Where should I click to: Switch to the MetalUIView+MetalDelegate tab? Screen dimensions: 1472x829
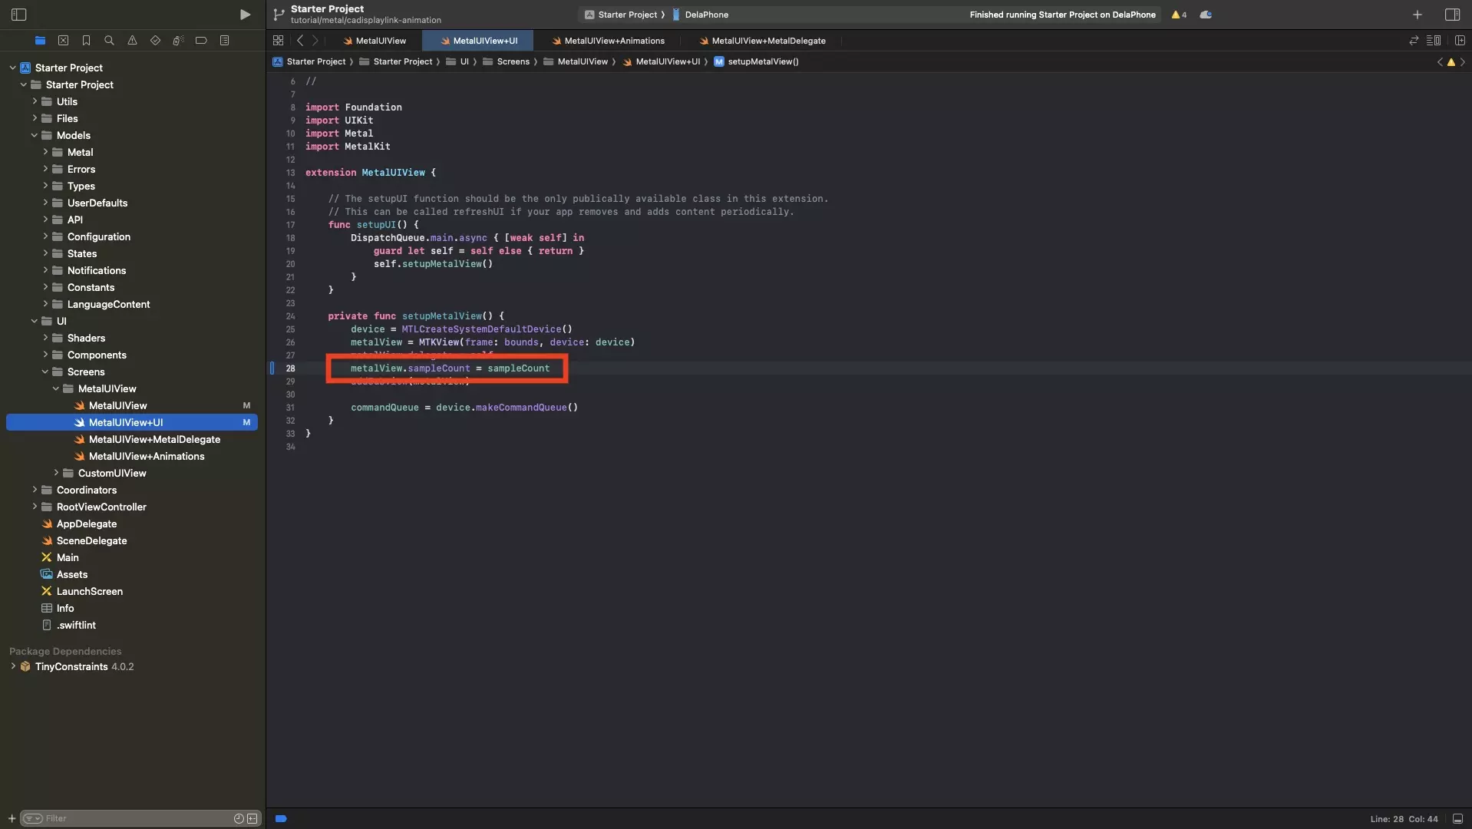[x=762, y=41]
